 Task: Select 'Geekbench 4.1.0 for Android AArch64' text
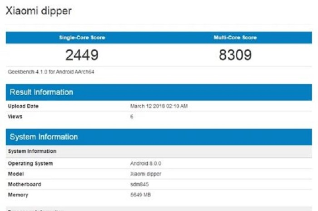coord(51,72)
